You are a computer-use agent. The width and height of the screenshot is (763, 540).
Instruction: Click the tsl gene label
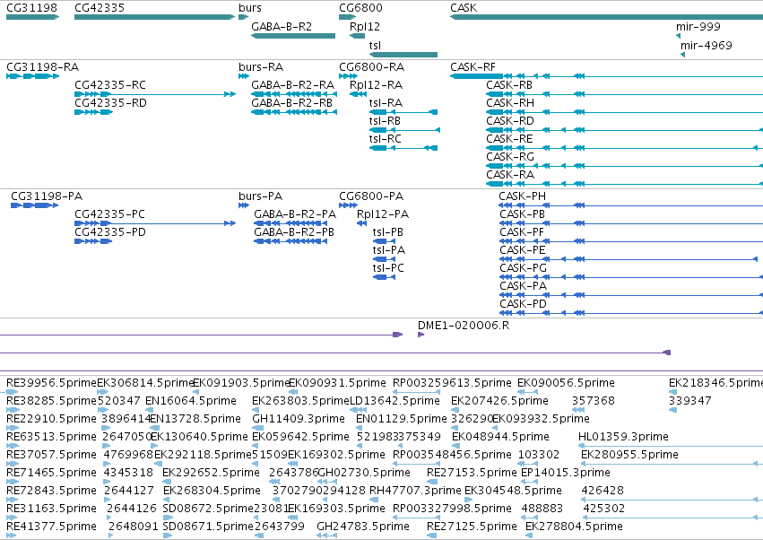click(x=375, y=45)
